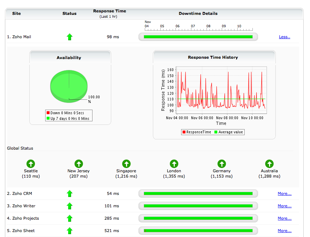Image resolution: width=310 pixels, height=237 pixels.
Task: Expand Zoho CRM details via More link
Action: point(285,194)
